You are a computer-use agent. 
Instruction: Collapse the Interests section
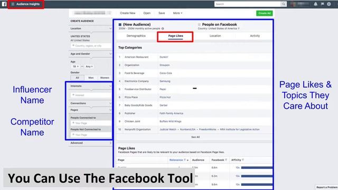click(x=110, y=86)
